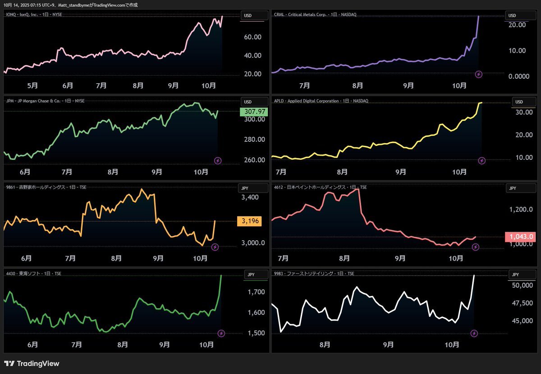Select the 4612 · 日本ペイントホールディングス title
Screen dimensions: 541x374
(x=320, y=187)
